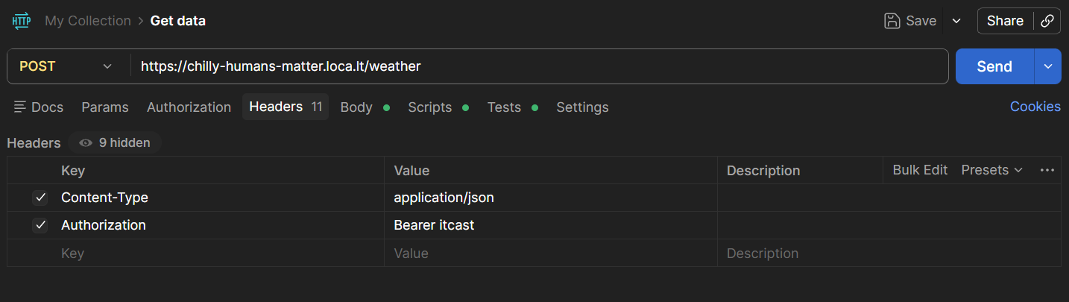The height and width of the screenshot is (302, 1069).
Task: Click the HTTP request type icon
Action: coord(21,21)
